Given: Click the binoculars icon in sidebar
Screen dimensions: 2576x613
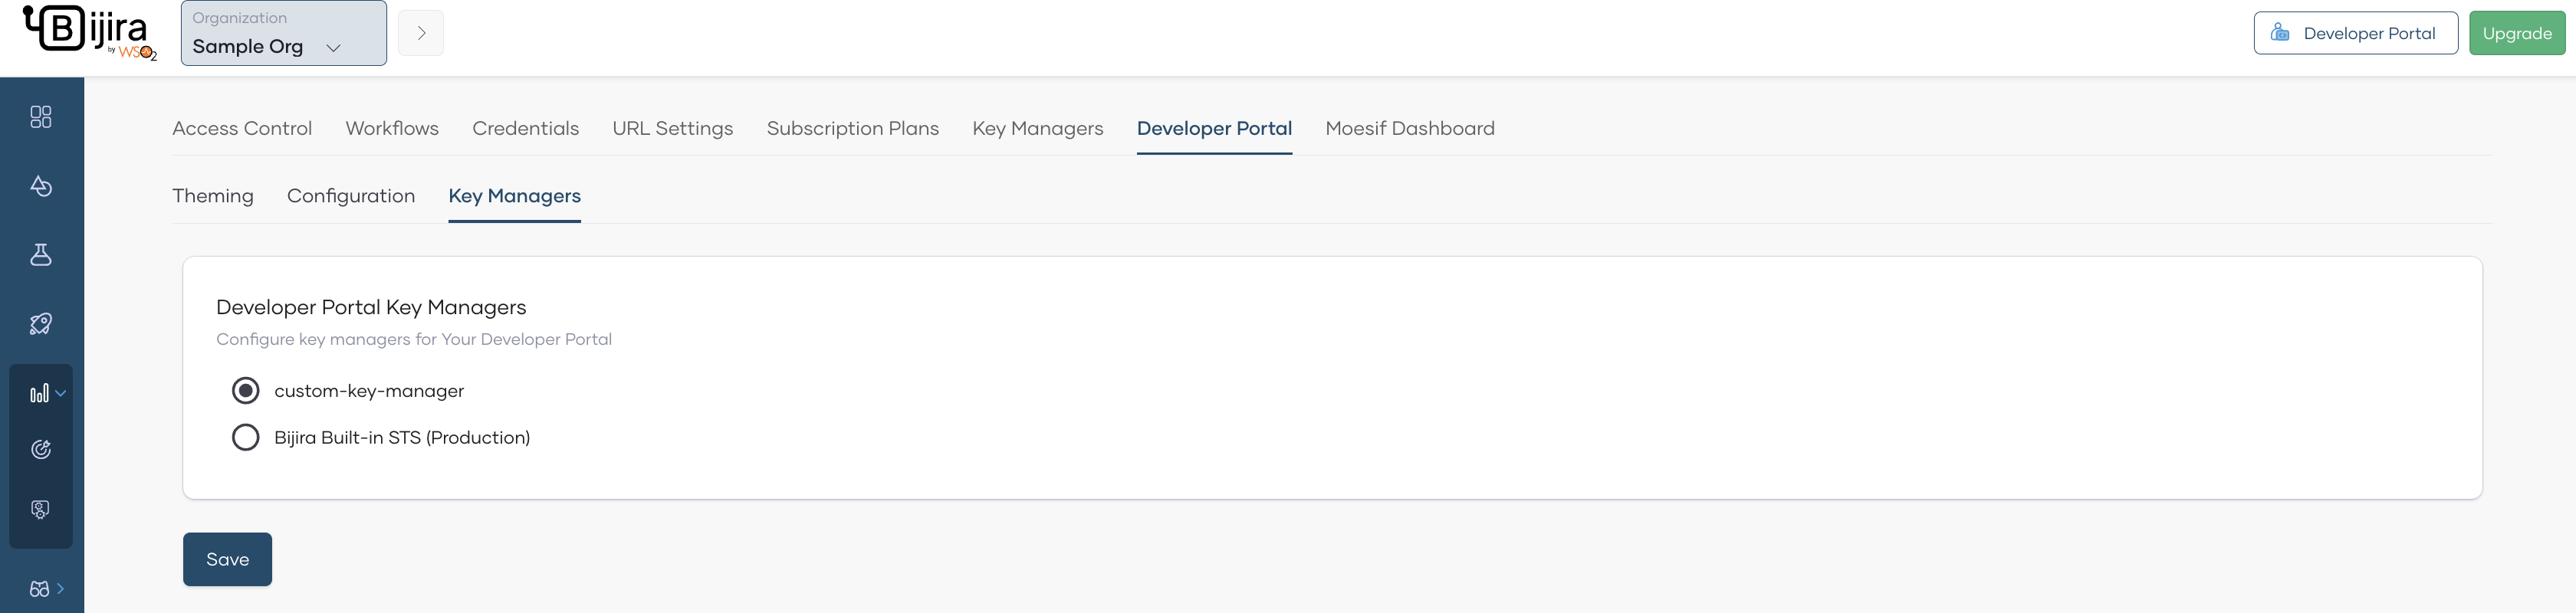Looking at the screenshot, I should 39,589.
